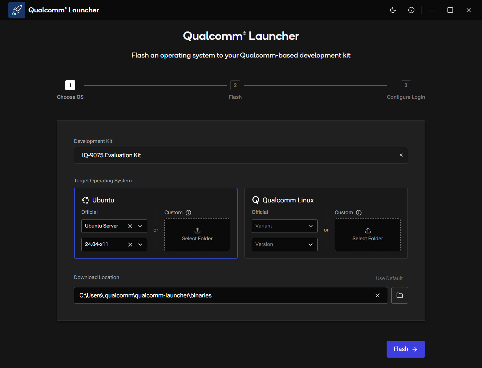Select a custom folder for Qualcomm Linux
482x368 pixels.
pos(368,235)
